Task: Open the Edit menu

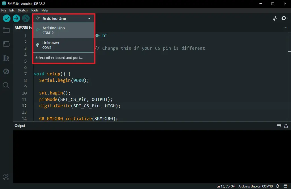Action: [12, 11]
